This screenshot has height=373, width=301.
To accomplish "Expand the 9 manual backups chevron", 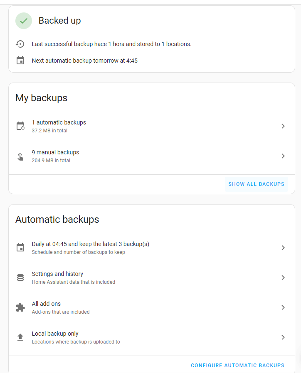I will [x=283, y=156].
